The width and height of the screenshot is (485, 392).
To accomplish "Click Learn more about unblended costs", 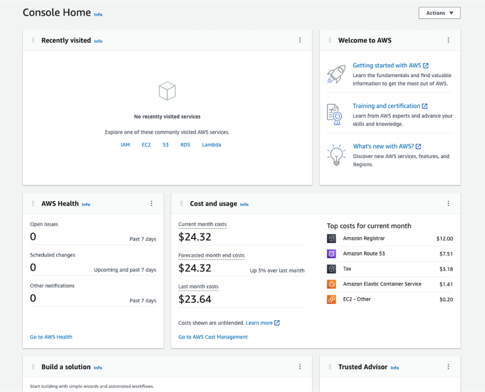I will click(259, 323).
